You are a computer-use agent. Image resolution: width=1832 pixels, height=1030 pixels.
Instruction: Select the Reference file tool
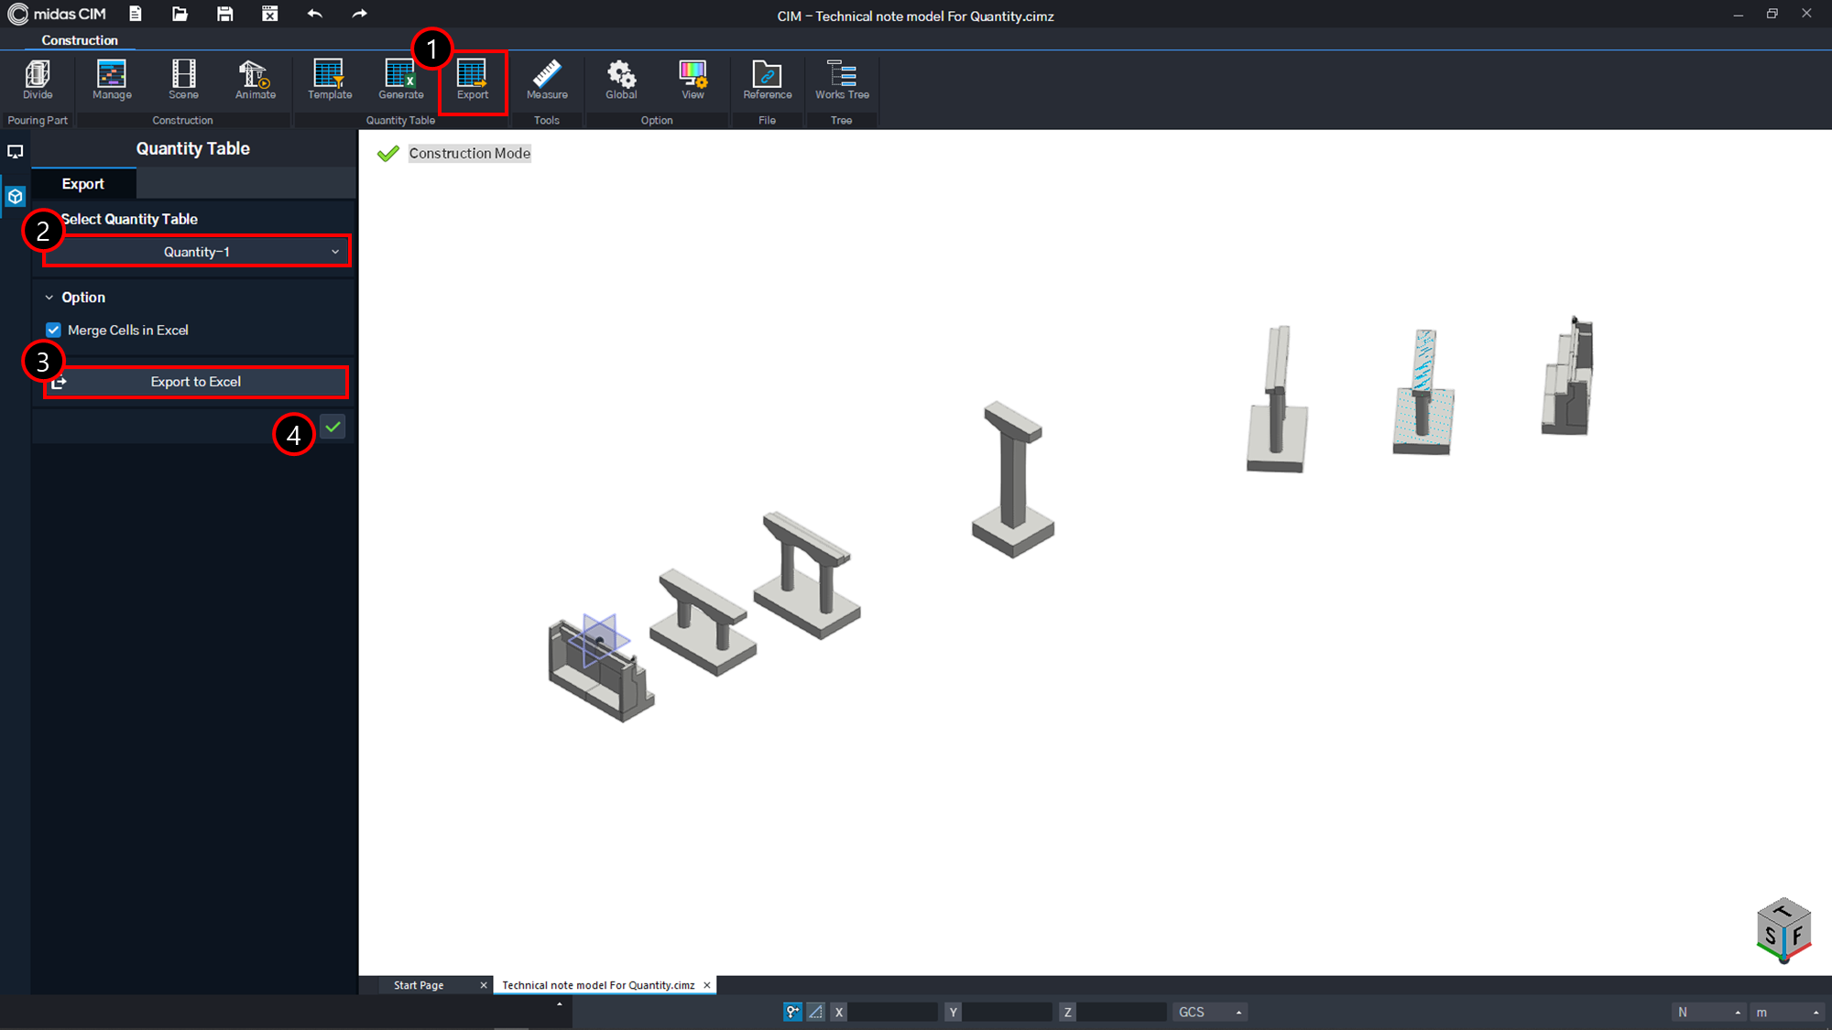click(x=767, y=81)
